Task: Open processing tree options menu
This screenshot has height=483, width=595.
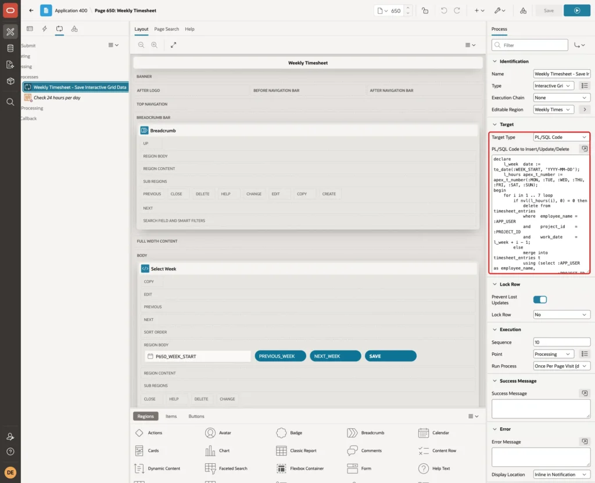Action: [x=113, y=45]
